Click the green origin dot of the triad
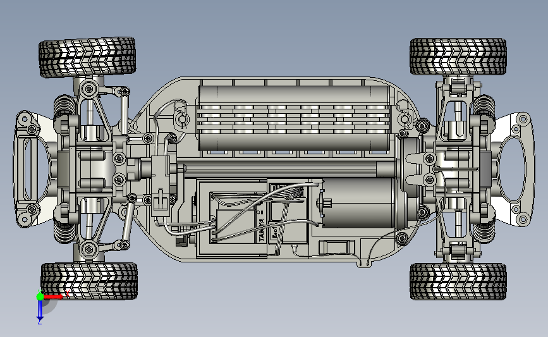 (x=40, y=297)
